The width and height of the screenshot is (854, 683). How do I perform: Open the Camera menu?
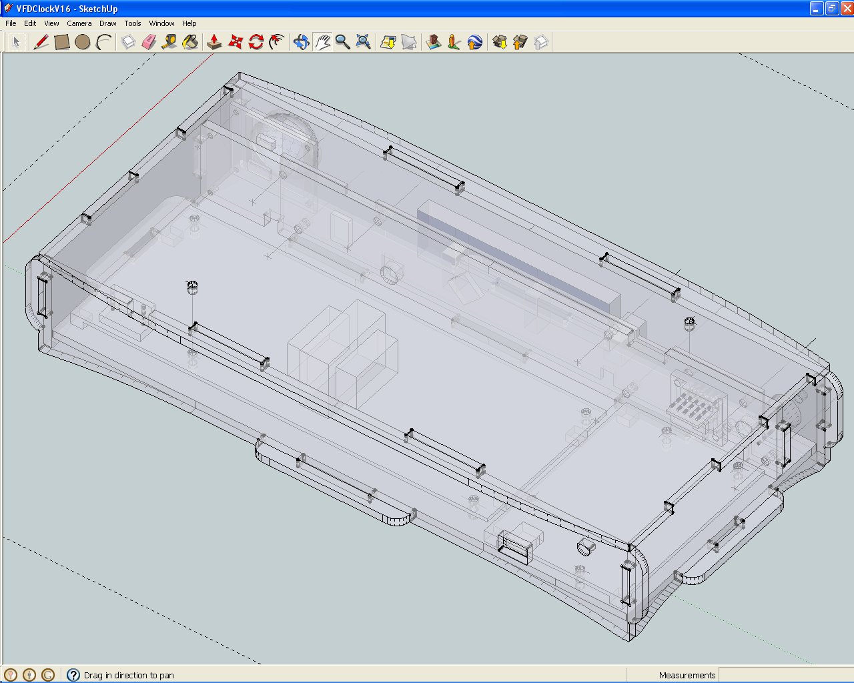coord(79,23)
